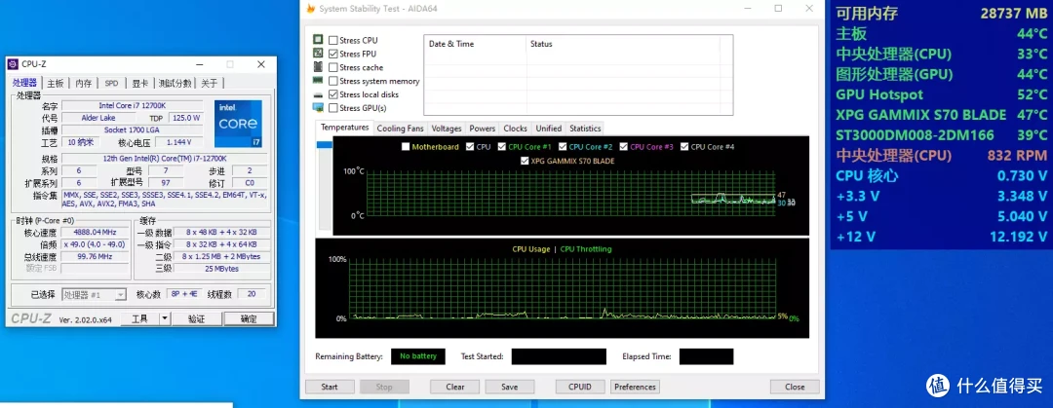Open the 内存 tab in CPU-Z
Viewport: 1053px width, 408px height.
point(83,83)
